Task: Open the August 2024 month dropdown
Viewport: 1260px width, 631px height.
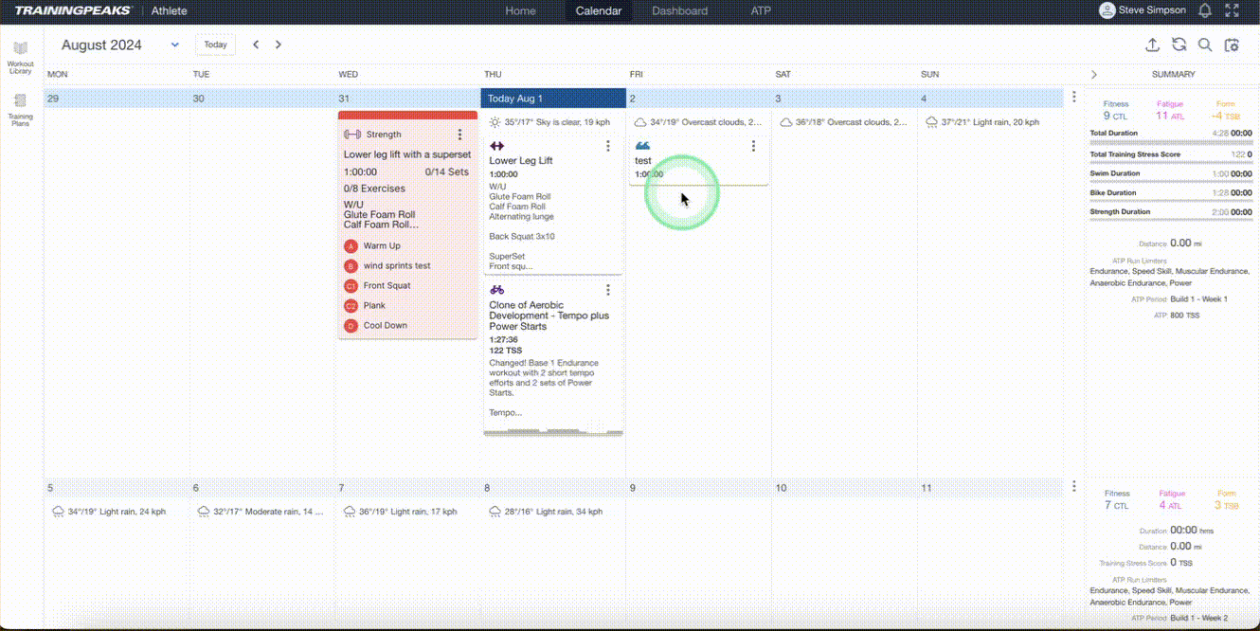Action: (x=174, y=45)
